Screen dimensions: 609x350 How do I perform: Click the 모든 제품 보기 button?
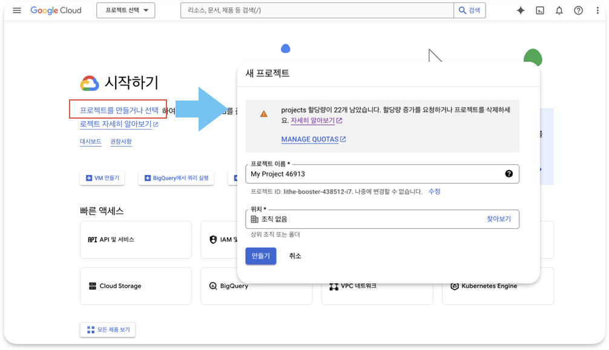click(108, 330)
